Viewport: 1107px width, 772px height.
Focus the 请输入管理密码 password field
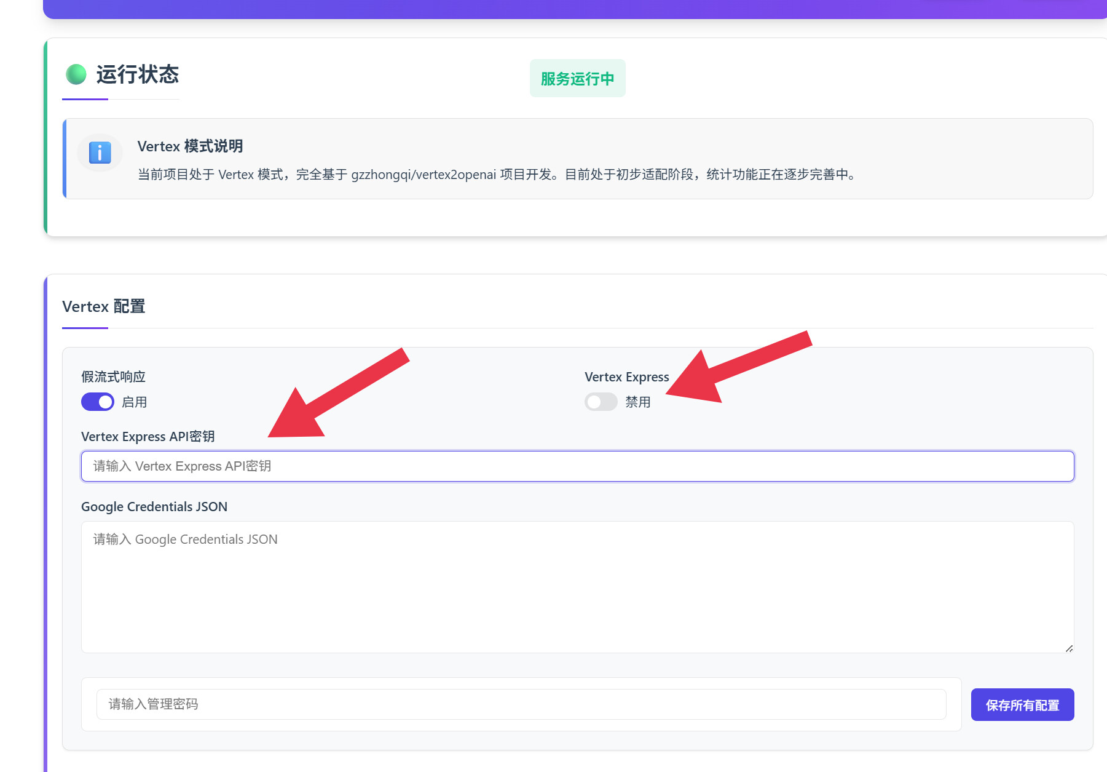pos(521,704)
